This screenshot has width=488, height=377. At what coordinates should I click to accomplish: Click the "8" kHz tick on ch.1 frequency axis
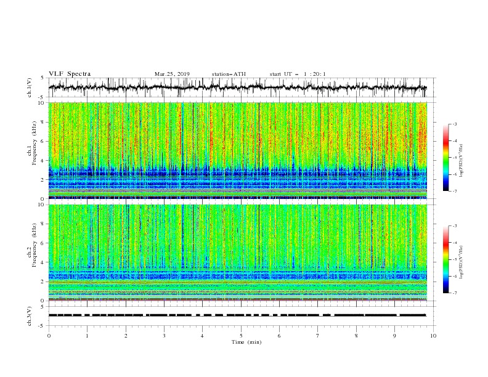tap(44, 122)
